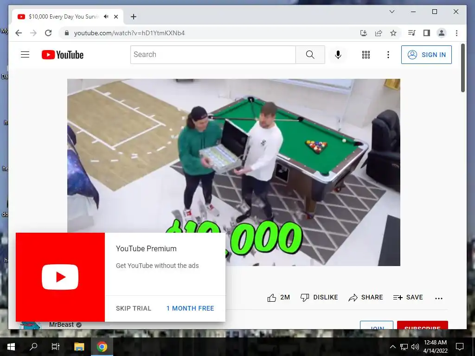The width and height of the screenshot is (475, 356).
Task: Choose SKIP TRIAL in Premium popup
Action: pos(133,308)
